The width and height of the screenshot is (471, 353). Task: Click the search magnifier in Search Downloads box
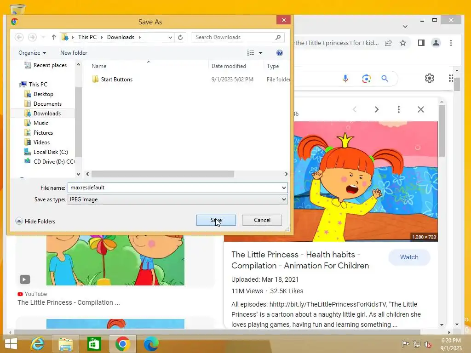click(x=278, y=37)
